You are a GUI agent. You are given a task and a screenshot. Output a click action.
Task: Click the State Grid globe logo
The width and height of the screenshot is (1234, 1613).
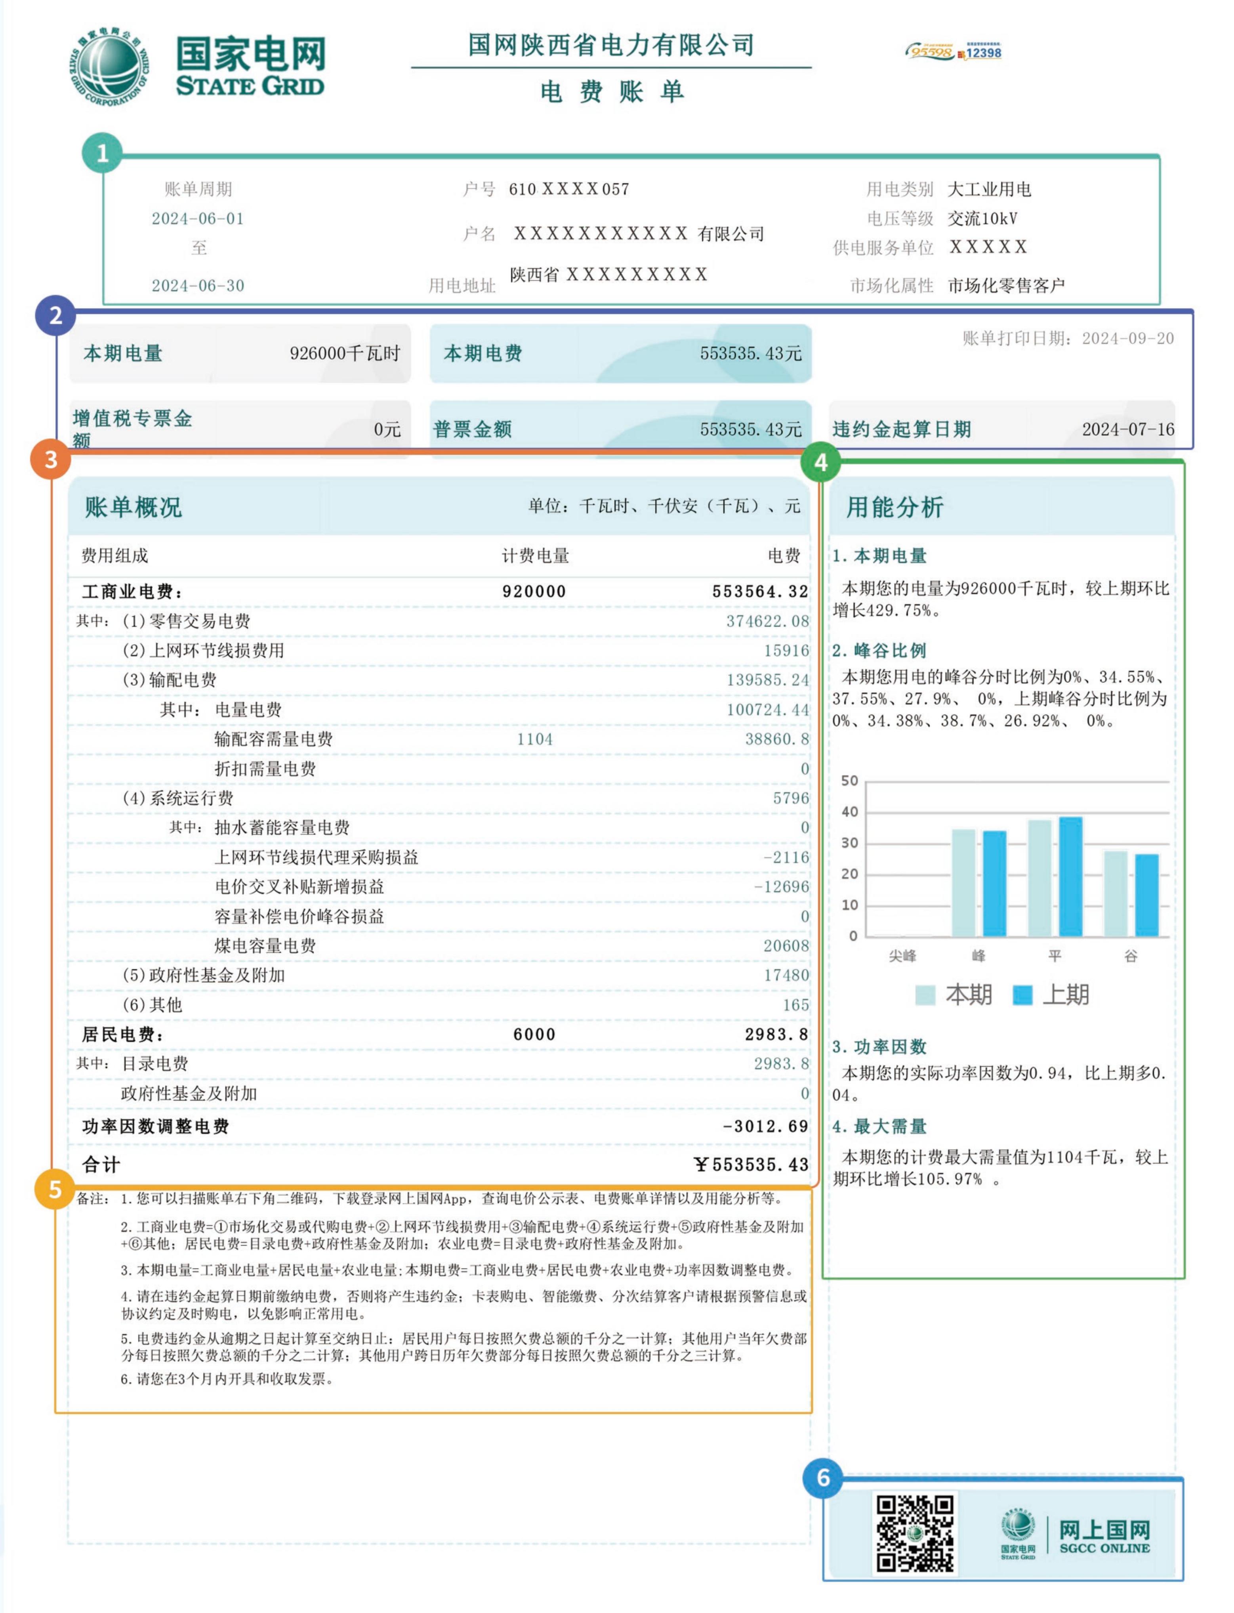pos(109,67)
